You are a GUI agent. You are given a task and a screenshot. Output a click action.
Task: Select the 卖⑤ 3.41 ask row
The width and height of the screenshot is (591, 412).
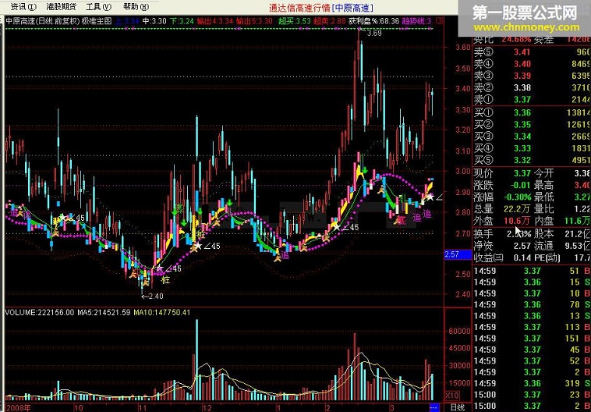point(532,52)
